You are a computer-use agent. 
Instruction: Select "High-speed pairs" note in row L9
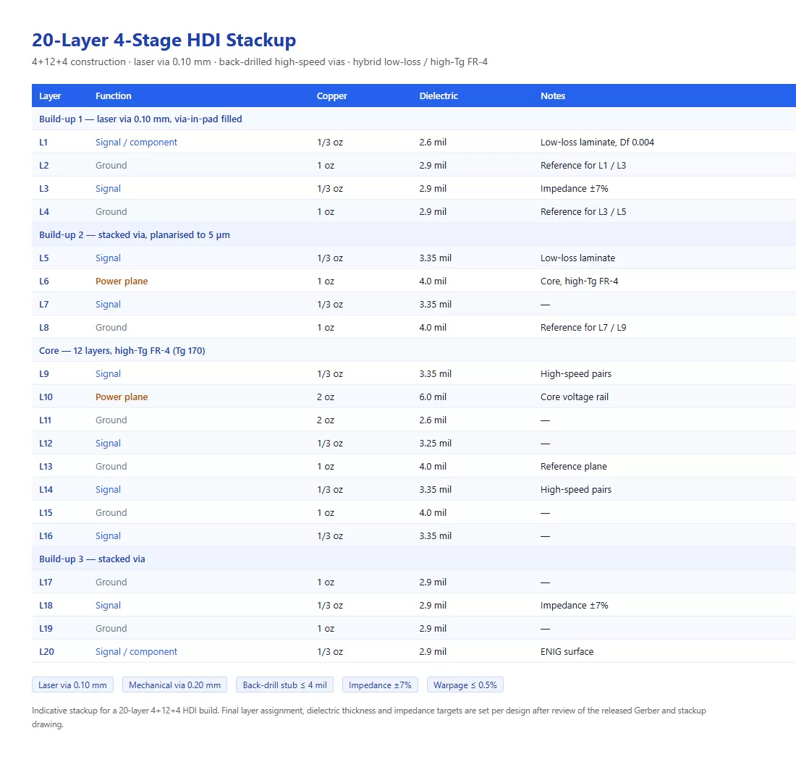point(576,373)
